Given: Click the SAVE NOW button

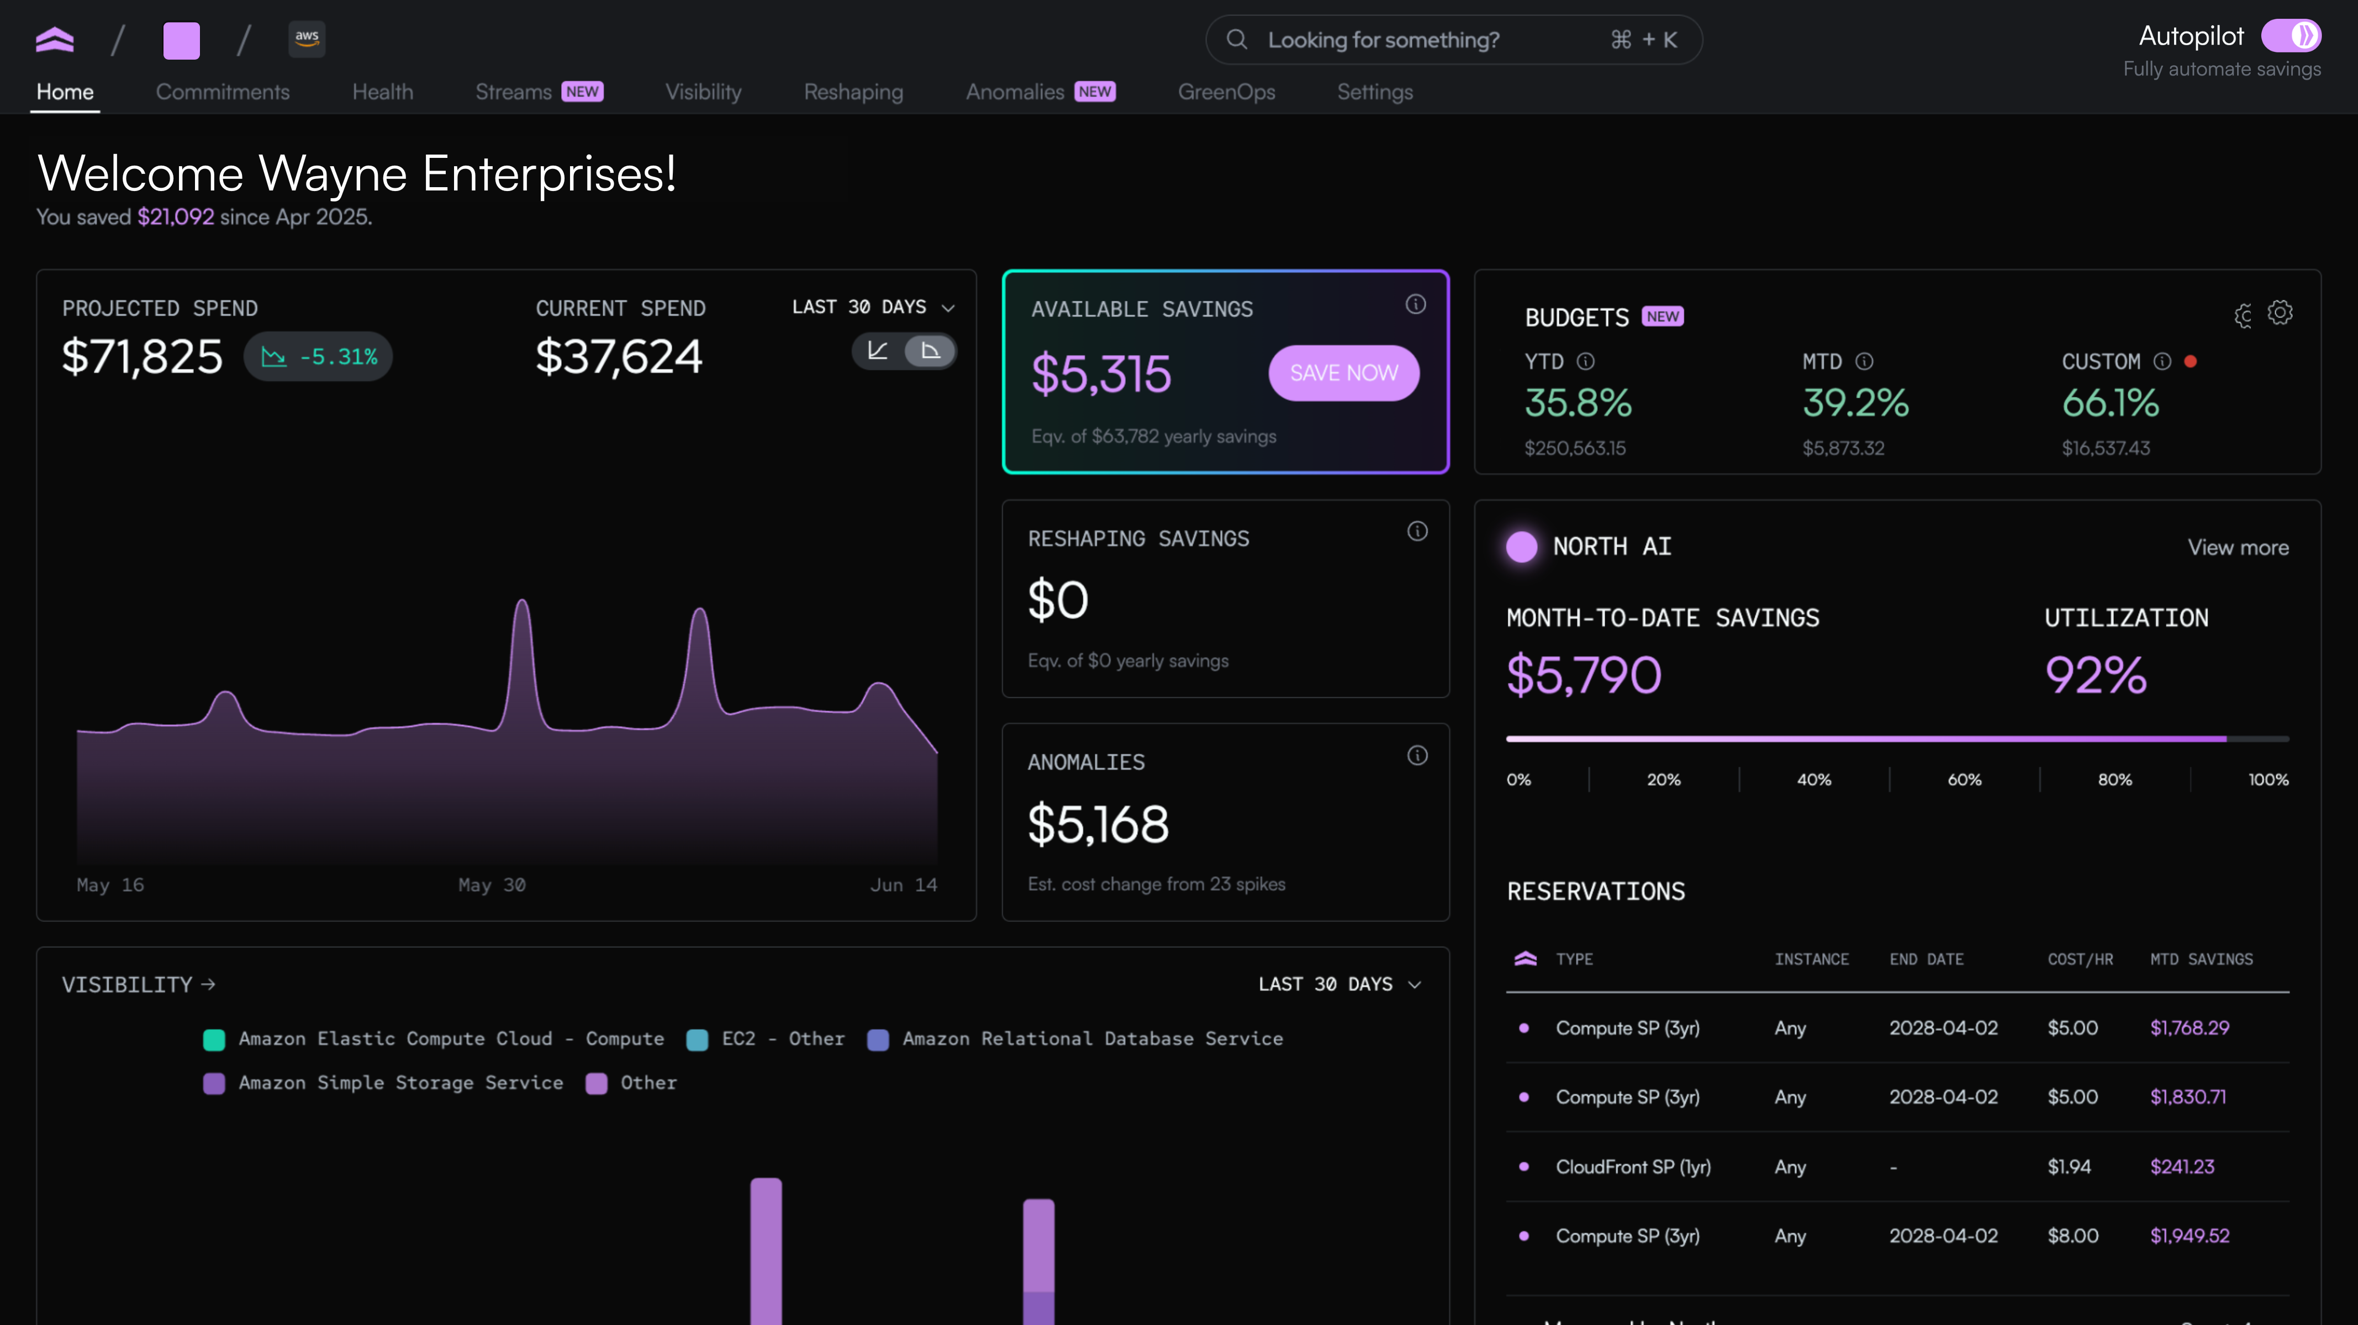Looking at the screenshot, I should click(x=1344, y=373).
